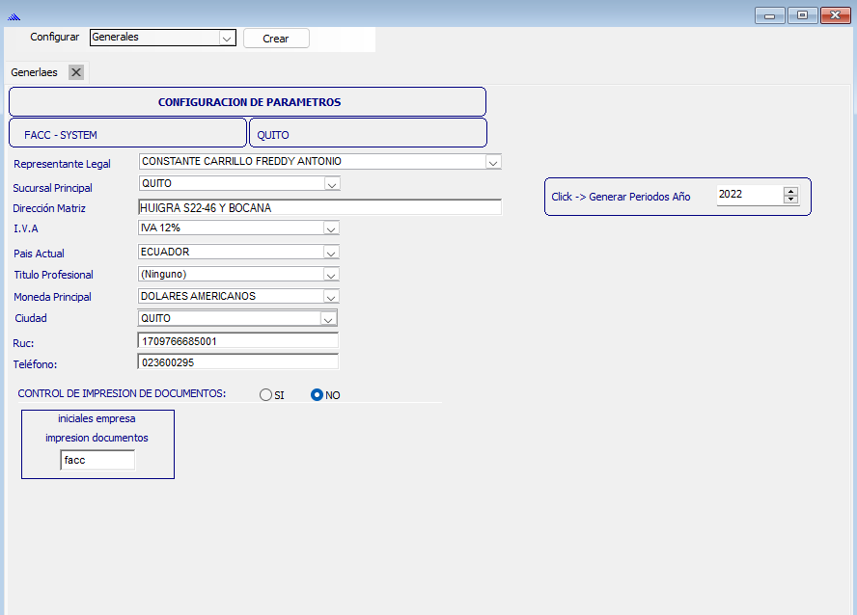Expand the I.V.A dropdown
857x615 pixels.
click(331, 228)
